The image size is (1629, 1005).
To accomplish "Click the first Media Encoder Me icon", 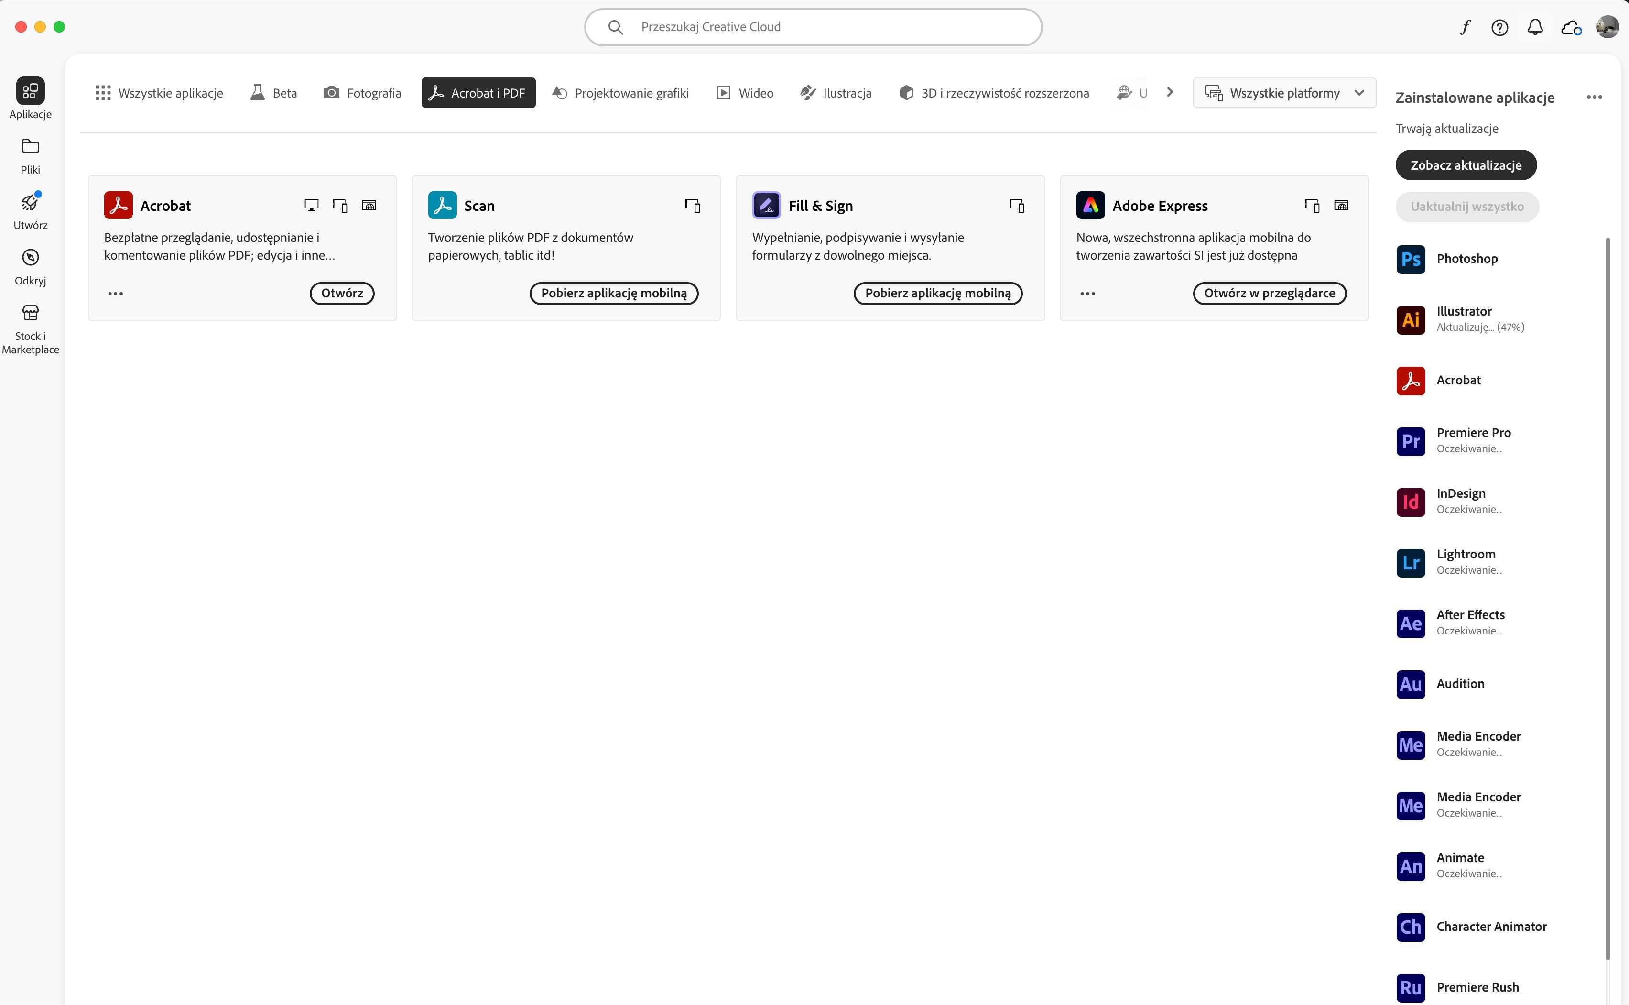I will click(1411, 745).
